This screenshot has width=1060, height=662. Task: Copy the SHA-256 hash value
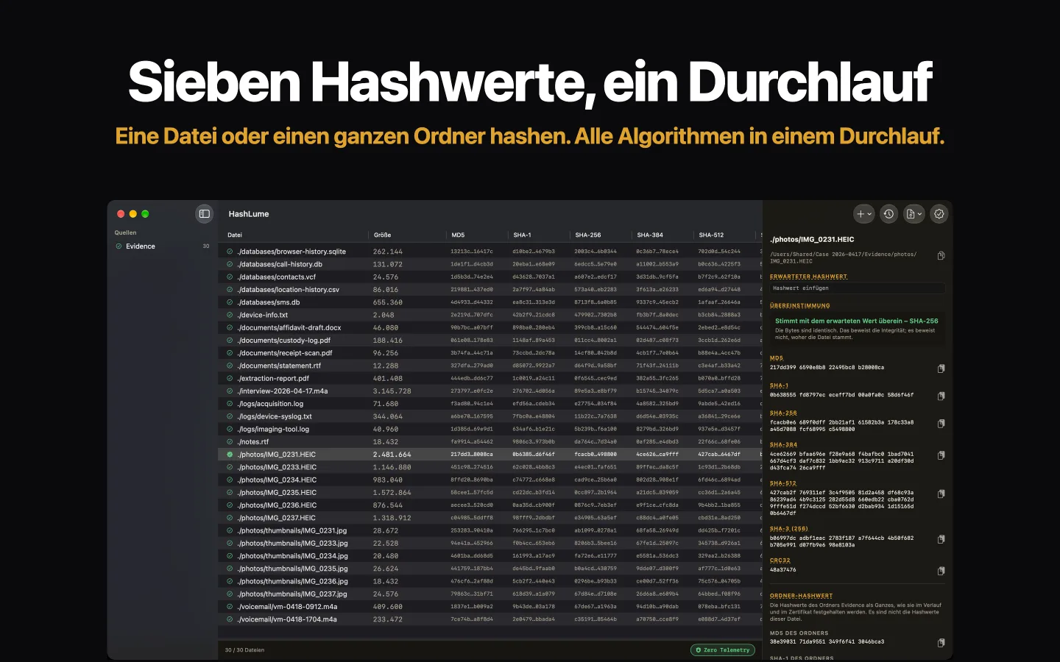[x=941, y=424]
